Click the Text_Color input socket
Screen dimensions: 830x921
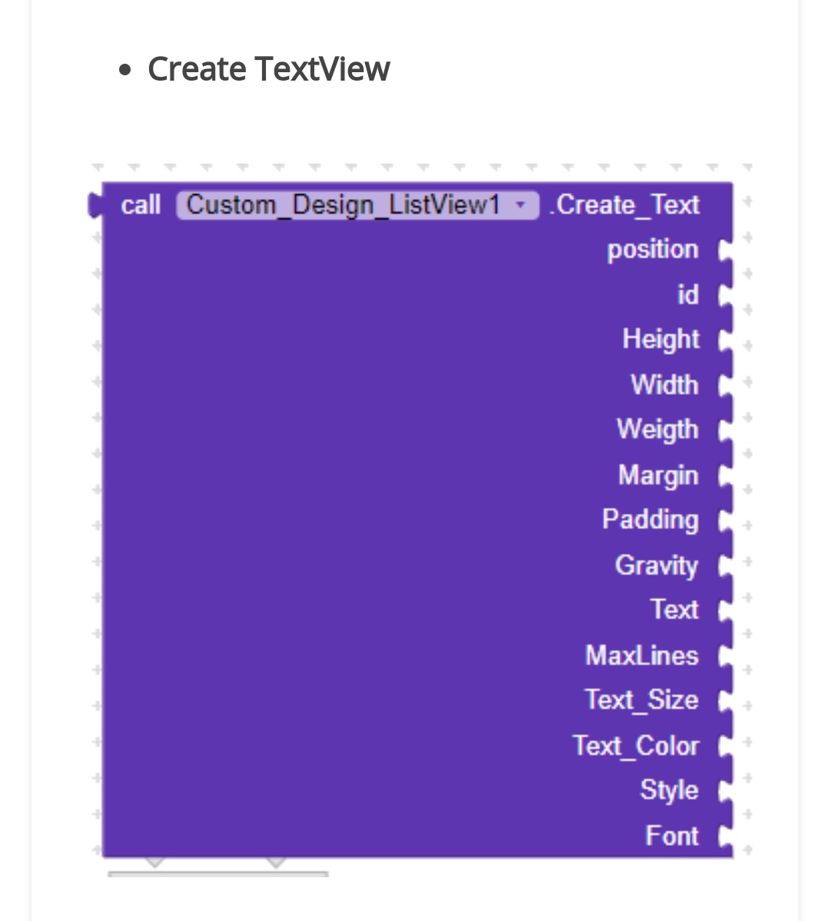724,747
